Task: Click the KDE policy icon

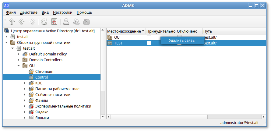Action: click(x=31, y=83)
